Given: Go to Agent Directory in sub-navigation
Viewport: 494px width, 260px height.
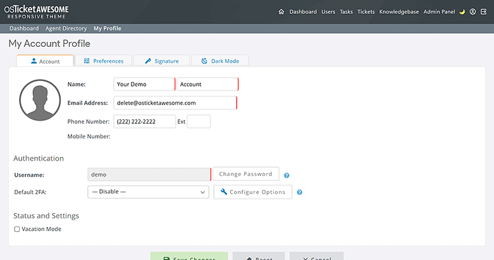Looking at the screenshot, I should [x=66, y=28].
